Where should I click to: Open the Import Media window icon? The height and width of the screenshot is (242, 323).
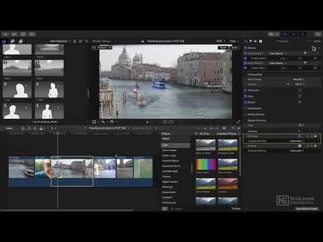pos(5,34)
